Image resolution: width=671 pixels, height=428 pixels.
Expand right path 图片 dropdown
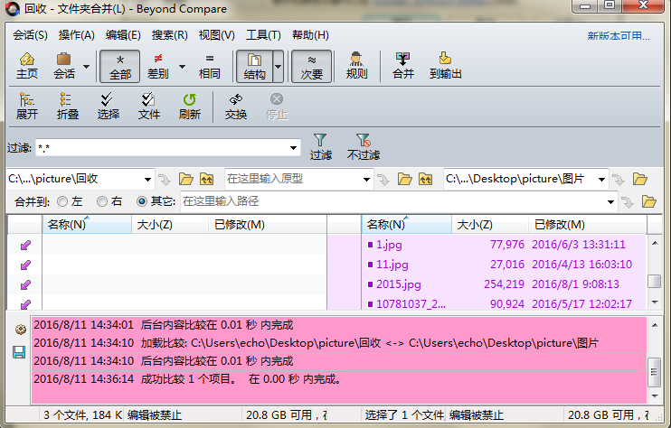tap(601, 180)
